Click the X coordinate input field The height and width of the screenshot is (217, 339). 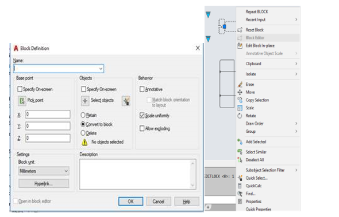coord(48,114)
